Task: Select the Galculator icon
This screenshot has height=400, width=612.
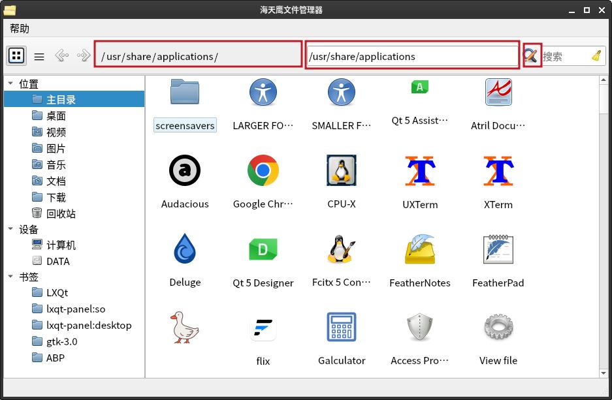Action: tap(342, 327)
